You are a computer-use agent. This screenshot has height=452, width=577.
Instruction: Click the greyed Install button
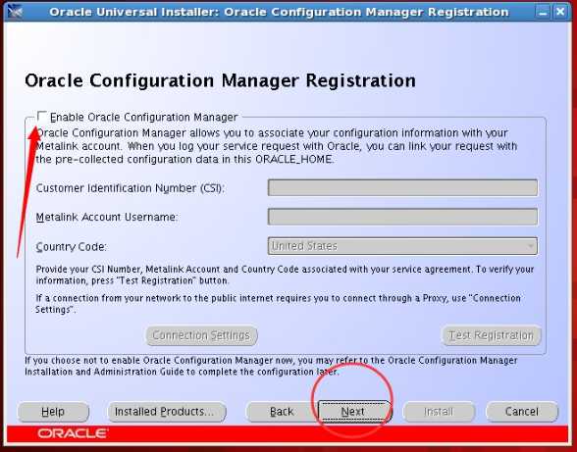(439, 412)
